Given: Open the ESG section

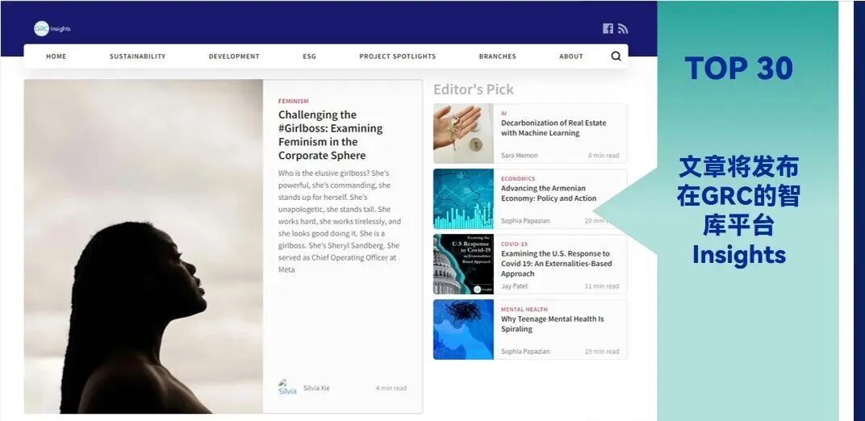Looking at the screenshot, I should click(x=309, y=56).
